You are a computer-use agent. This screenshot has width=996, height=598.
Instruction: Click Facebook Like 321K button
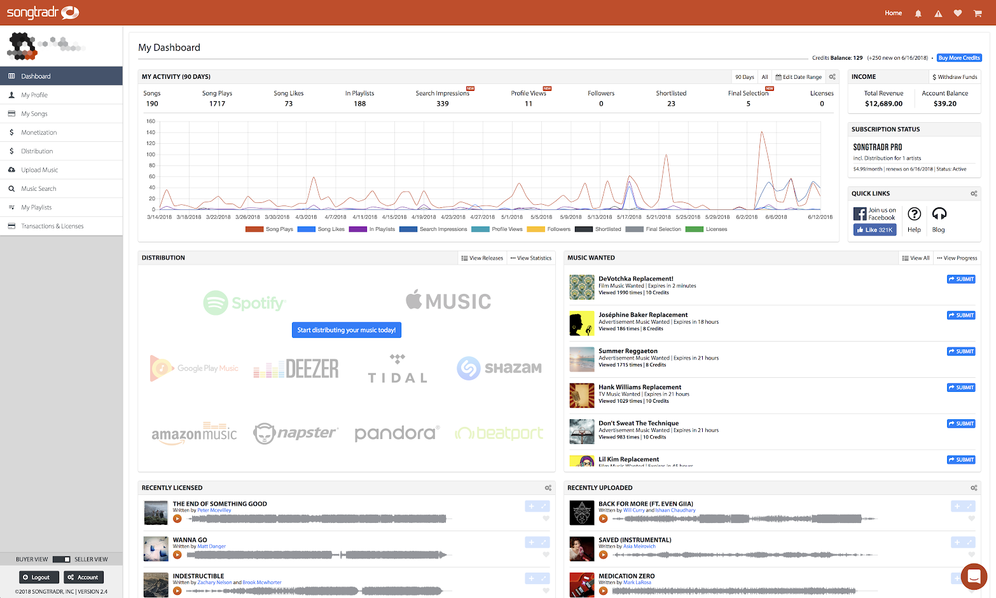coord(875,230)
